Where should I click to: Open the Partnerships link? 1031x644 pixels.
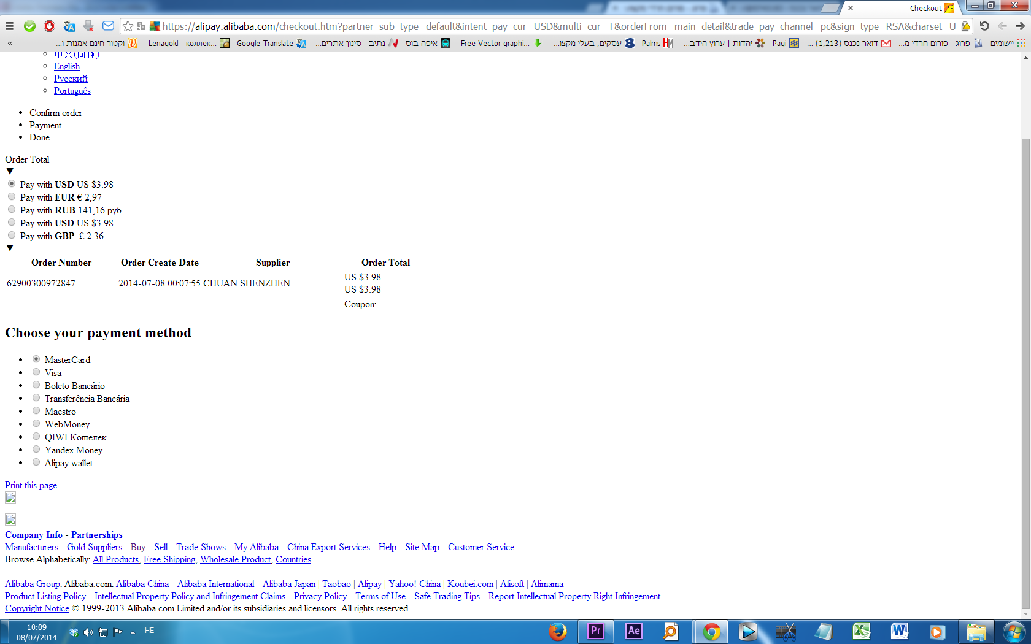tap(97, 535)
